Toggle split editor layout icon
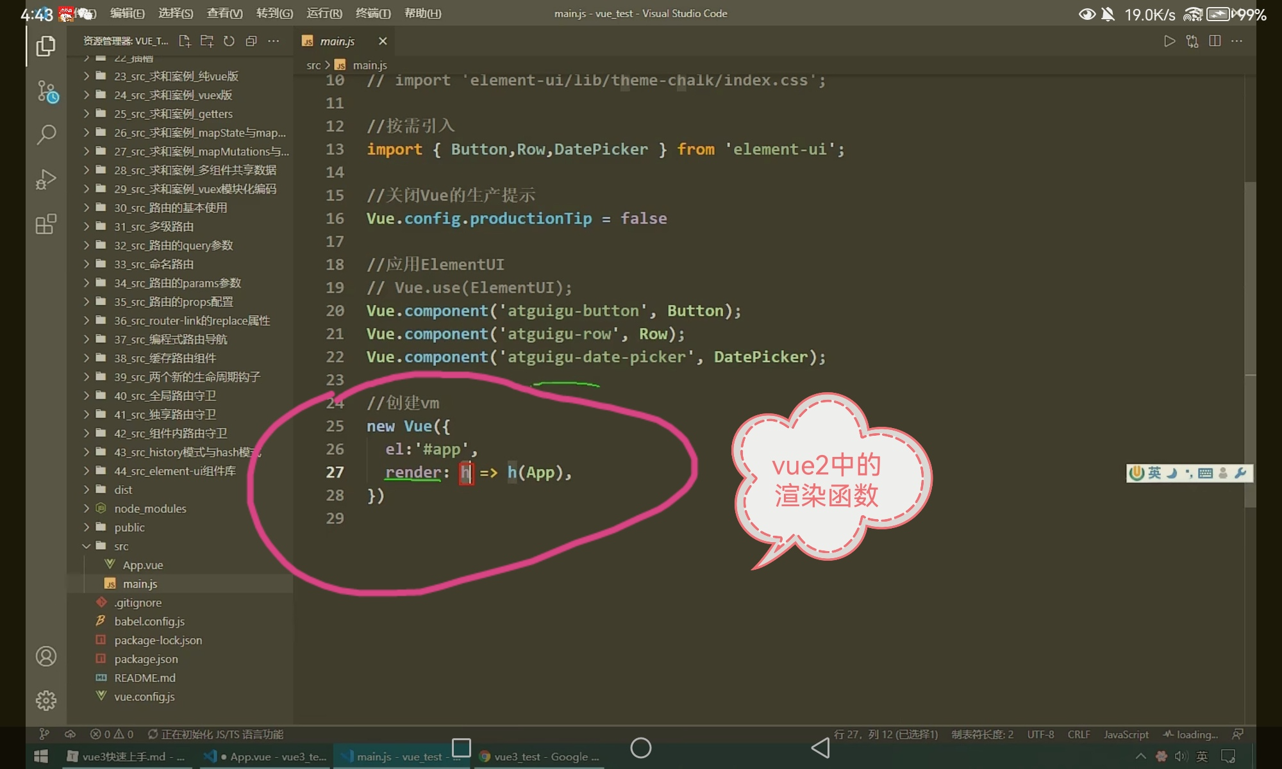Screen dimensions: 1282x769 [x=1214, y=41]
